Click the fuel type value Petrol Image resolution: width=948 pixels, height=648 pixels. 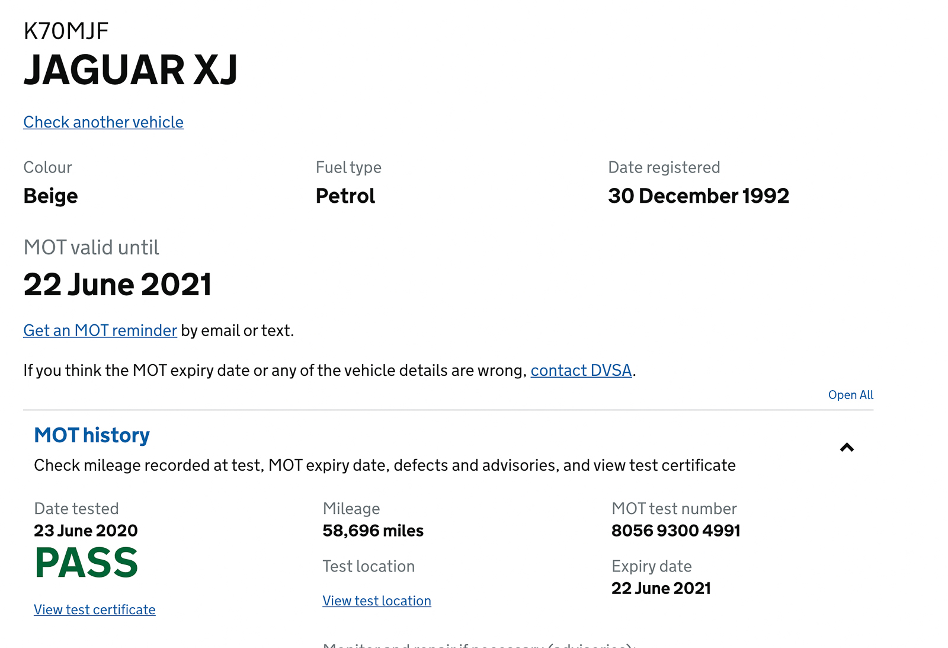pyautogui.click(x=345, y=196)
